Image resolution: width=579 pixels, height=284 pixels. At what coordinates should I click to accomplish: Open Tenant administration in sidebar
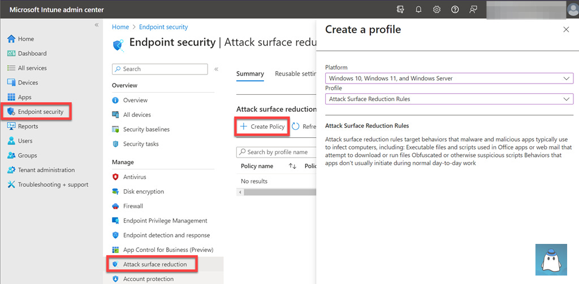[x=46, y=170]
